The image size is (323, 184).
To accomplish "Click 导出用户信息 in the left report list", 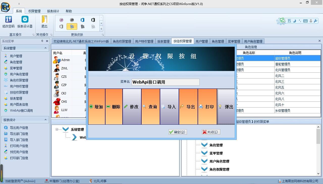I will click(x=19, y=128).
